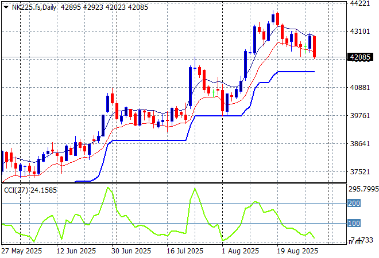This screenshot has height=258, width=379.
Task: Click the 43101 price scale value
Action: pos(360,31)
